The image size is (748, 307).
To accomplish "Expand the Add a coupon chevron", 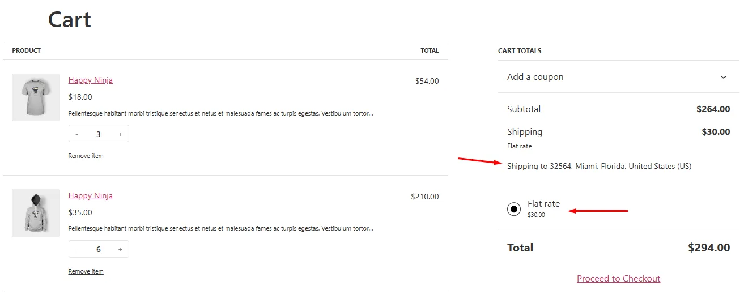I will point(723,77).
